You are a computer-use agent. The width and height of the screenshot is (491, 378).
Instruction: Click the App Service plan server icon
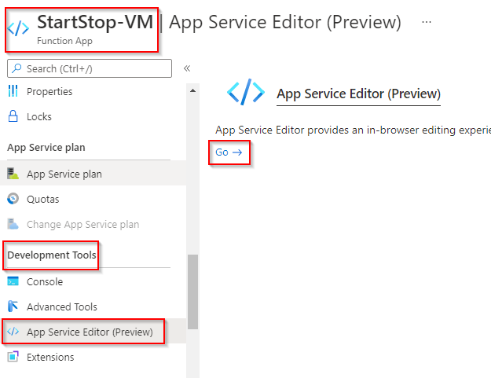[13, 174]
